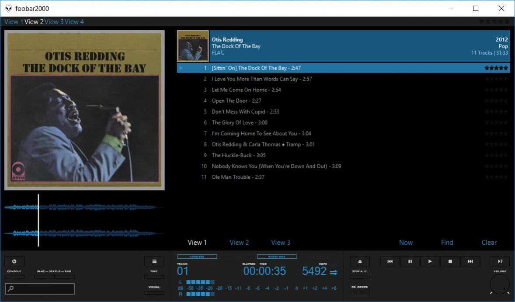Toggle the STOP A. C. switch

pyautogui.click(x=360, y=277)
